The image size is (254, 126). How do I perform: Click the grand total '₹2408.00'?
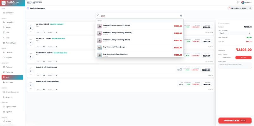pyautogui.click(x=244, y=50)
